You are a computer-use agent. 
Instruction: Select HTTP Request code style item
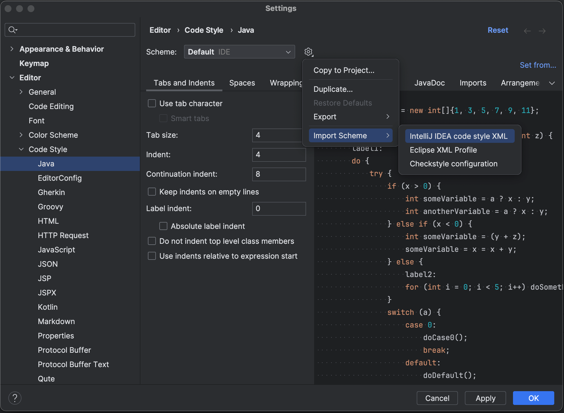pyautogui.click(x=63, y=236)
